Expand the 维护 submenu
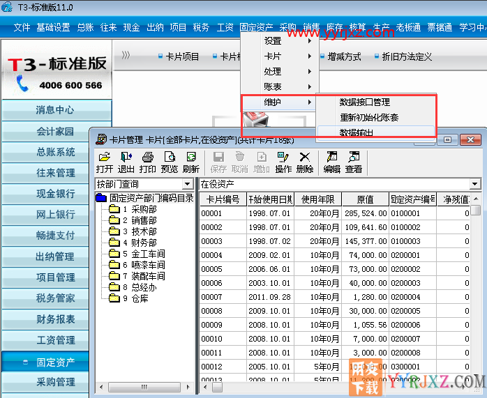This screenshot has width=487, height=398. point(280,102)
